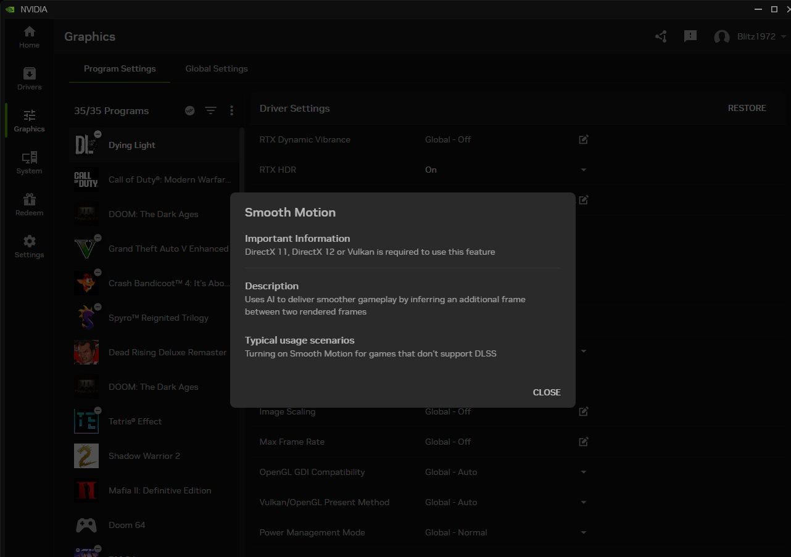791x557 pixels.
Task: Select Spyro Reignited Trilogy program
Action: [154, 318]
